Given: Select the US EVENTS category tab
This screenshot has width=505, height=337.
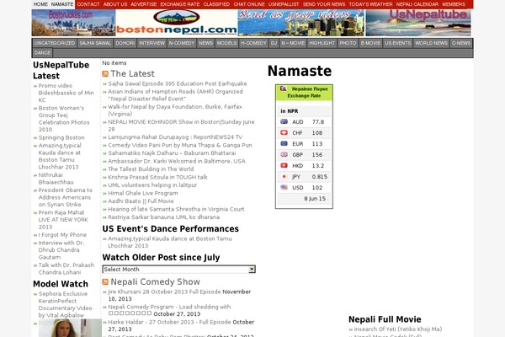Looking at the screenshot, I should point(398,43).
